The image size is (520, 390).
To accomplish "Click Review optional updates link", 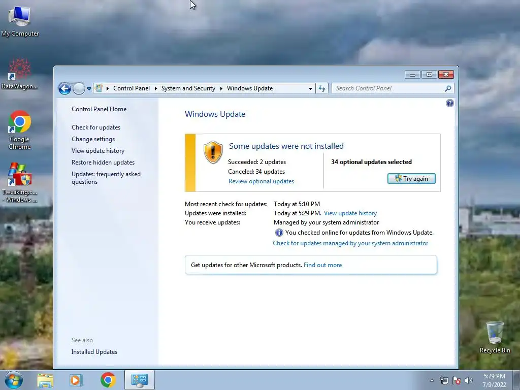I will click(x=261, y=181).
